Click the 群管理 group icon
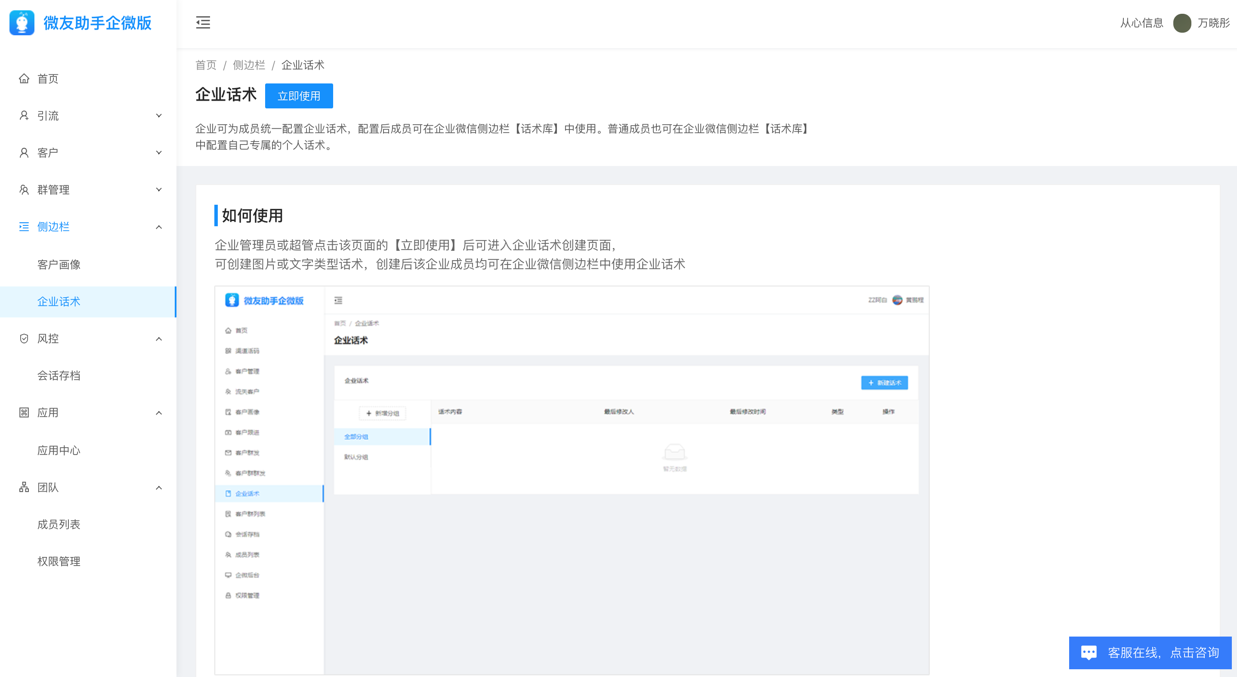Screen dimensions: 1237x677 (24, 190)
